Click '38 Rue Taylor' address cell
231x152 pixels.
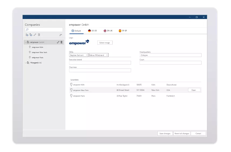[x=122, y=96]
